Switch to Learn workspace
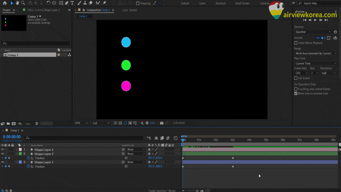The image size is (341, 192). [202, 3]
